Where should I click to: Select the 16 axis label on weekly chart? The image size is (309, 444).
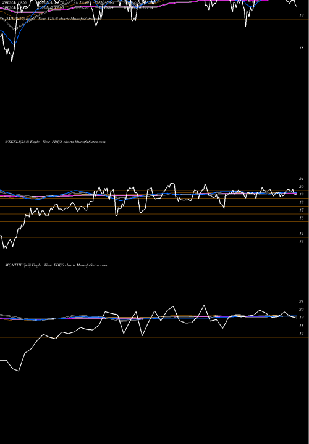(302, 218)
